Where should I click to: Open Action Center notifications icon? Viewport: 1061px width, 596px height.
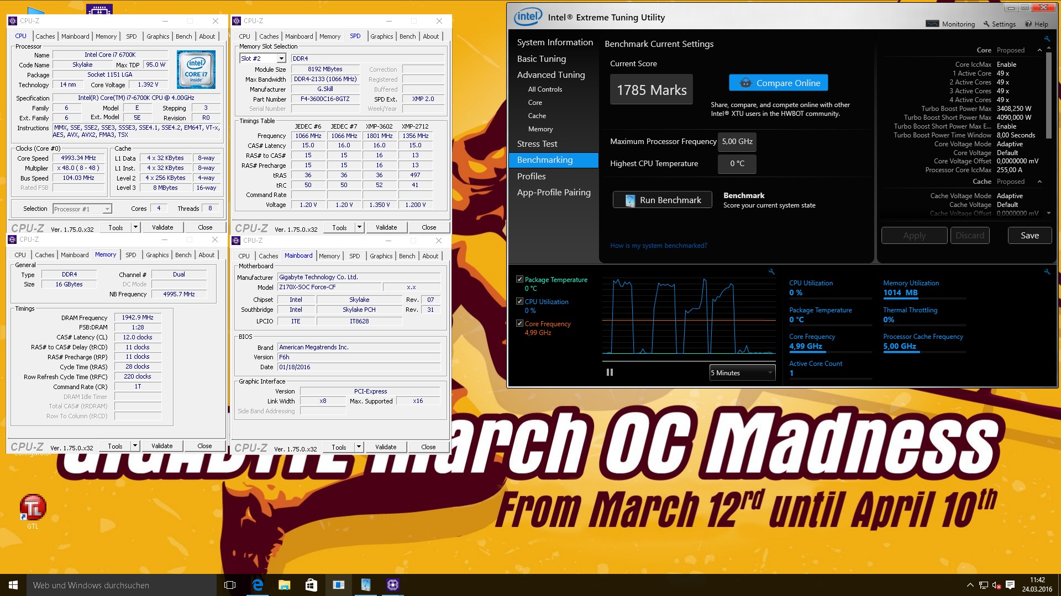click(x=1010, y=585)
